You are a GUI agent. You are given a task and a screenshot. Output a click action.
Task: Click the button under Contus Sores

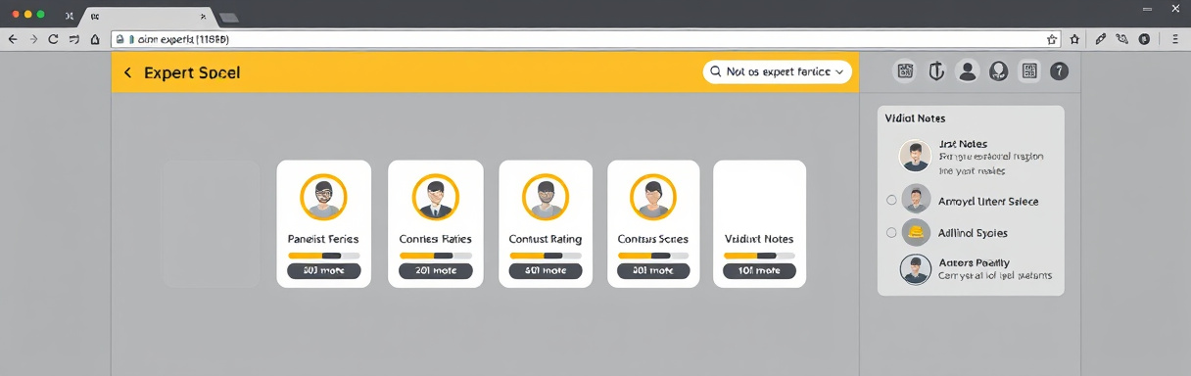[653, 270]
